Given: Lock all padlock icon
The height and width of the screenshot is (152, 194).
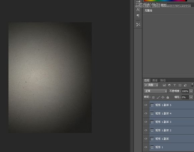Looking at the screenshot, I should coord(168,97).
